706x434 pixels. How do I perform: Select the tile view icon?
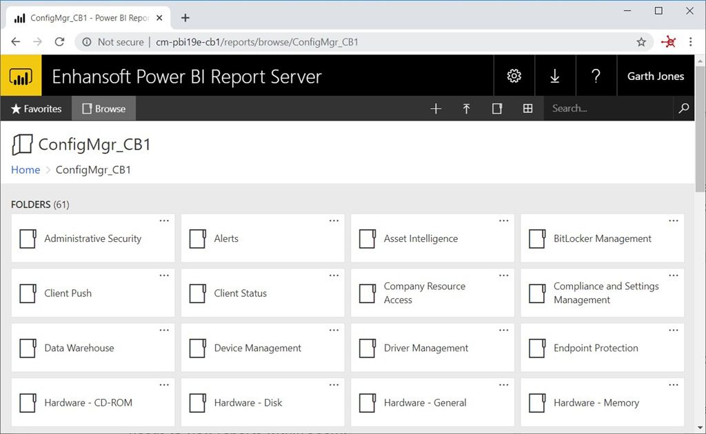click(497, 108)
